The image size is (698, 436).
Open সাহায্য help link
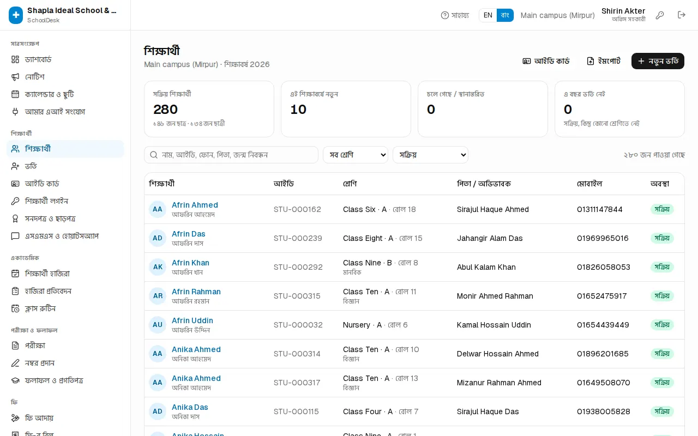coord(455,15)
